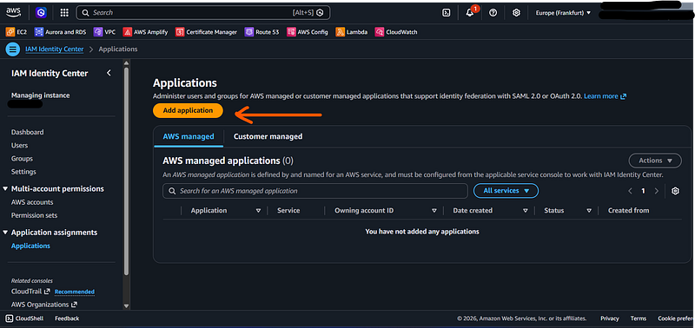Collapse Multi-account permissions section
Viewport: 695px width, 328px height.
coord(5,188)
